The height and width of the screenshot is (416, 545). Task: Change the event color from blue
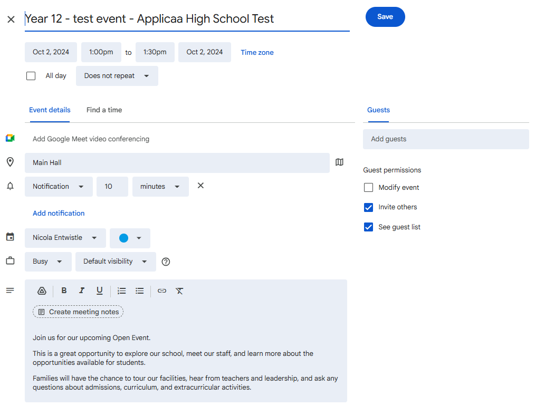(x=130, y=238)
